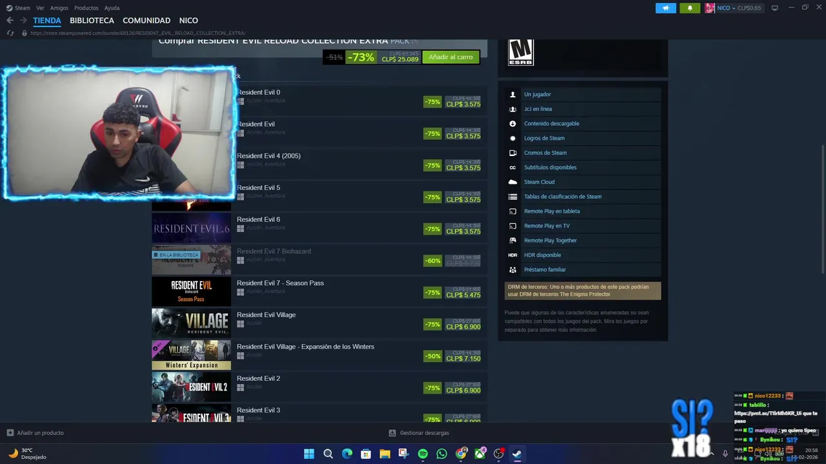
Task: Click the Contenido descargable download icon
Action: tap(513, 124)
